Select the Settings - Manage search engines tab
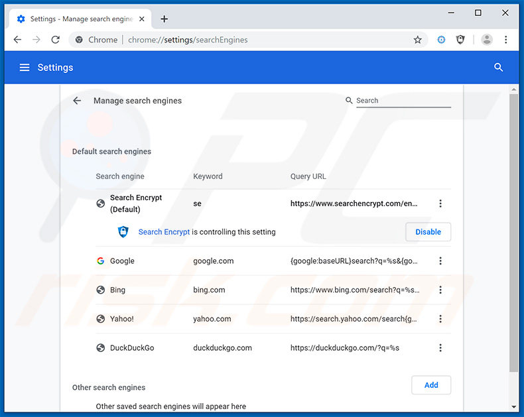 80,19
